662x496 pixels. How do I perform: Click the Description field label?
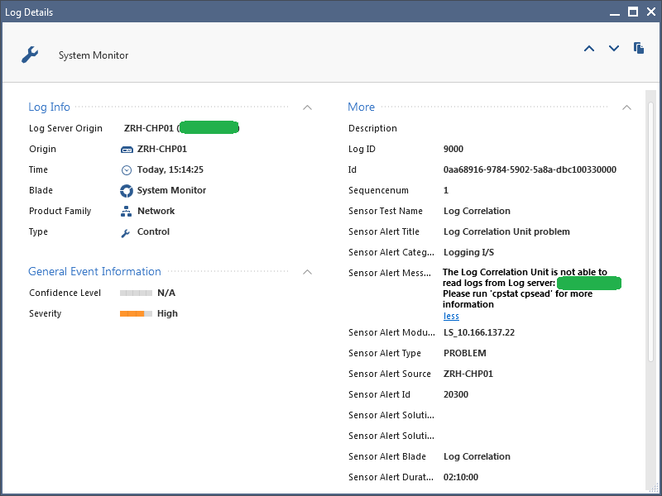point(373,128)
